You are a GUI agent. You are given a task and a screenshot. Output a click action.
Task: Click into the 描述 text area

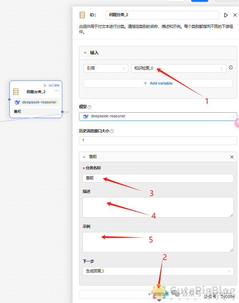158,207
